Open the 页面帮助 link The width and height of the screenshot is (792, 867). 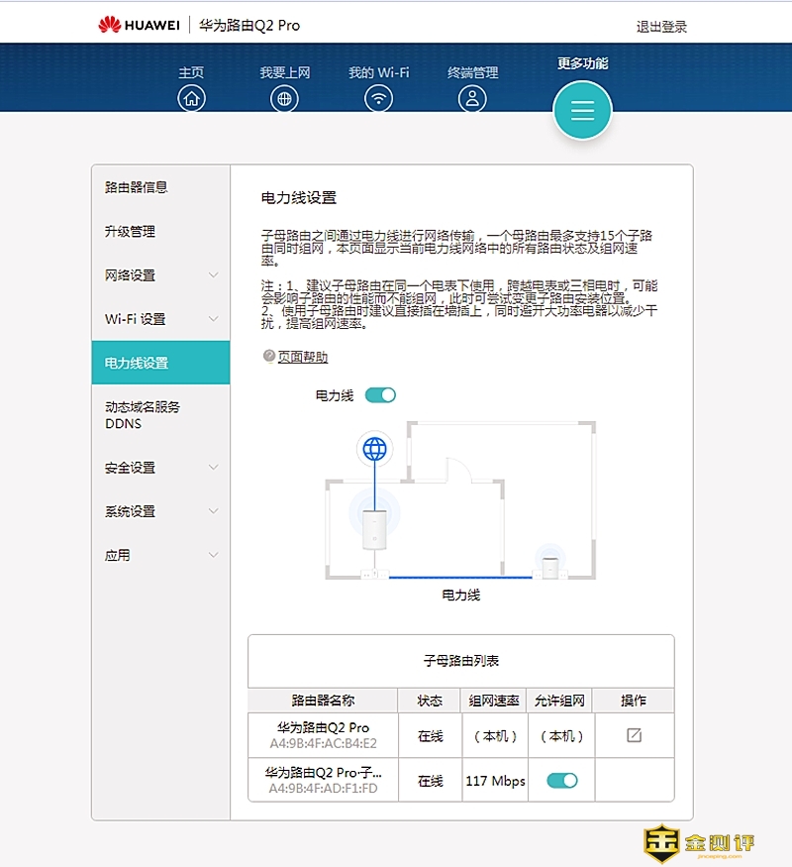click(302, 358)
